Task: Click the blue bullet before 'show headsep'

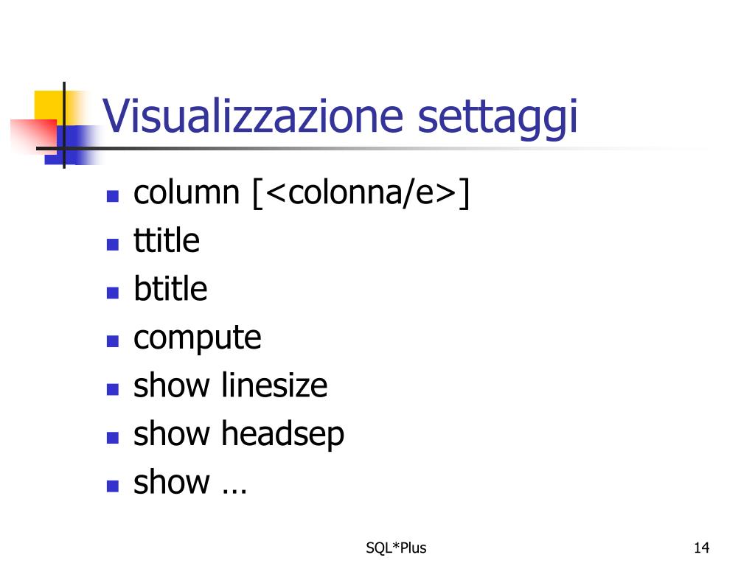Action: 113,438
